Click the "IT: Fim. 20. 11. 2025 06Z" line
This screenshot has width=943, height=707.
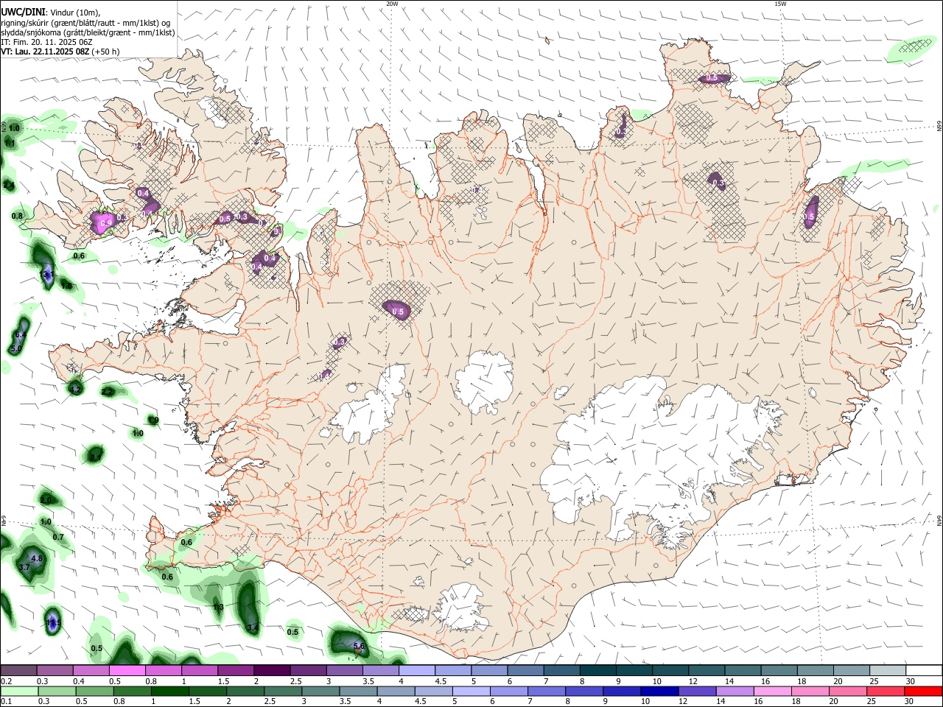click(47, 42)
